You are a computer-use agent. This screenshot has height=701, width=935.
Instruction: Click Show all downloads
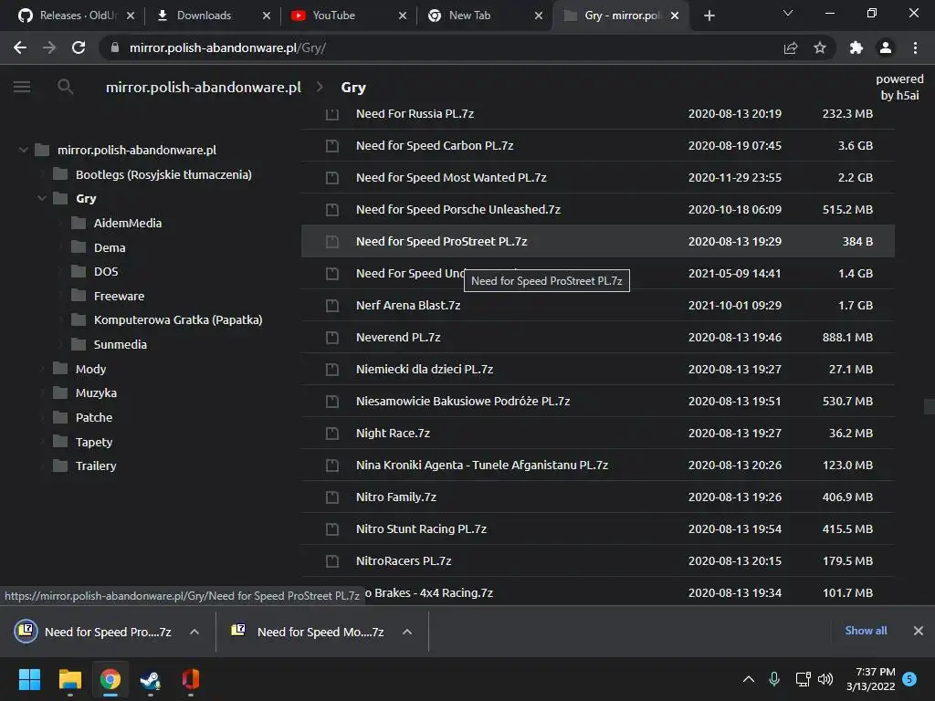866,631
